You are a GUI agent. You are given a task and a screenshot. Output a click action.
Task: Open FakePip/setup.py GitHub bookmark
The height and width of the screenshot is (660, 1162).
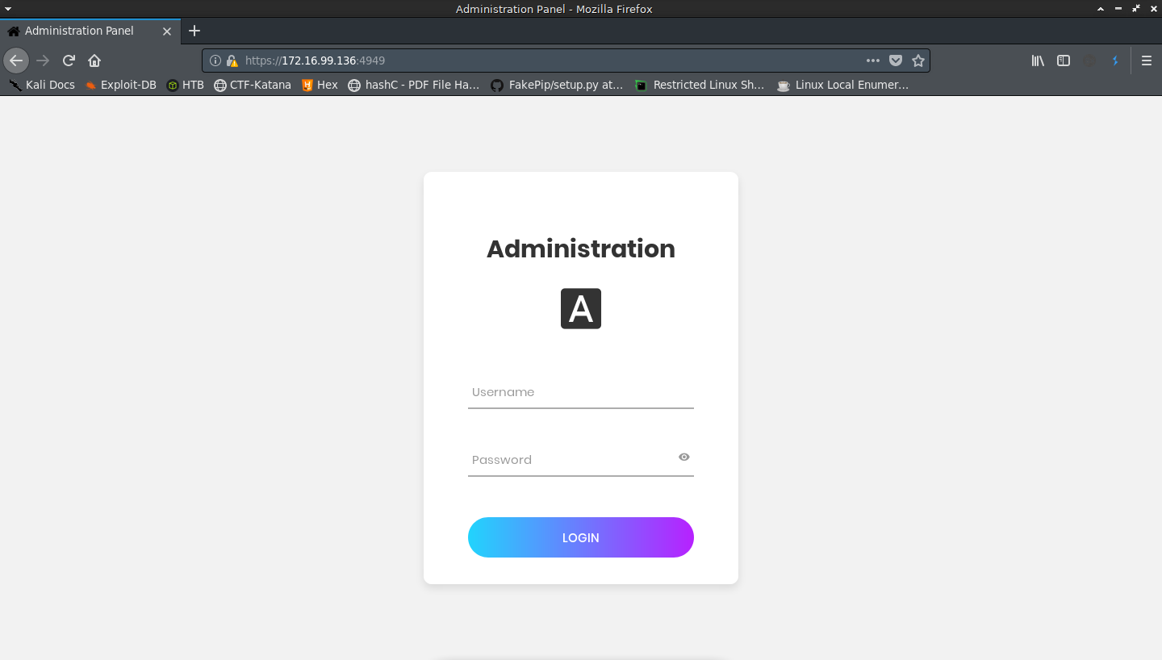[x=557, y=85]
